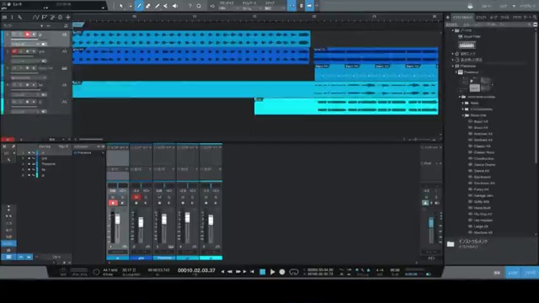Toggle record arm on first mixer channel
The width and height of the screenshot is (539, 303).
[113, 203]
